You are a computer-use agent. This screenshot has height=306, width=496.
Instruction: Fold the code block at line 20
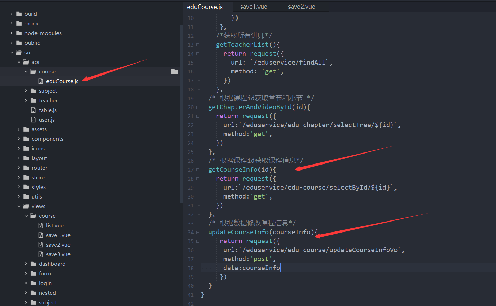click(198, 107)
